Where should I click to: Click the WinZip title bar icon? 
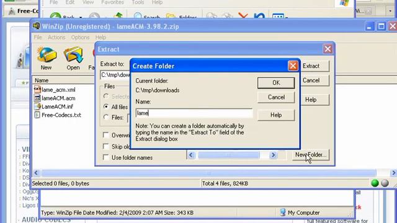coord(37,26)
